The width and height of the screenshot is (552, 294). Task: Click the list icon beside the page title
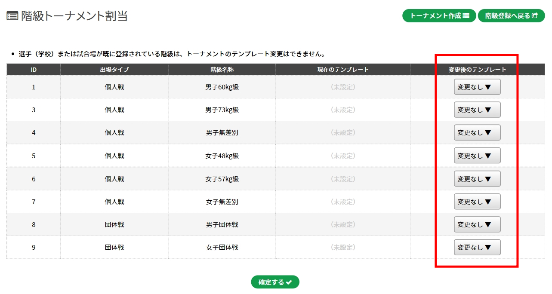tap(12, 16)
